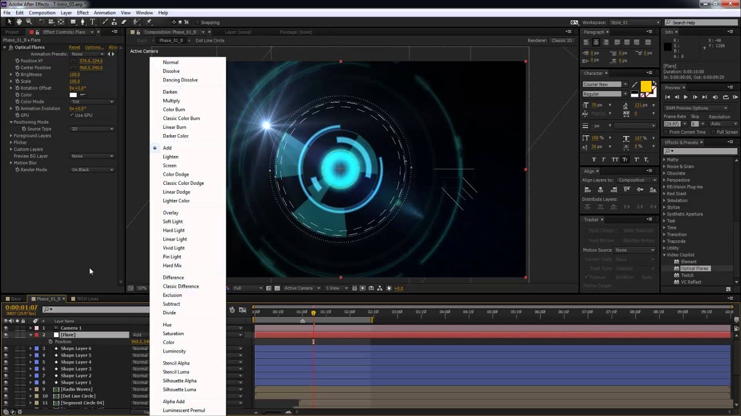Click the red Flare layer label color
Screen dimensions: 741x416
(x=36, y=335)
